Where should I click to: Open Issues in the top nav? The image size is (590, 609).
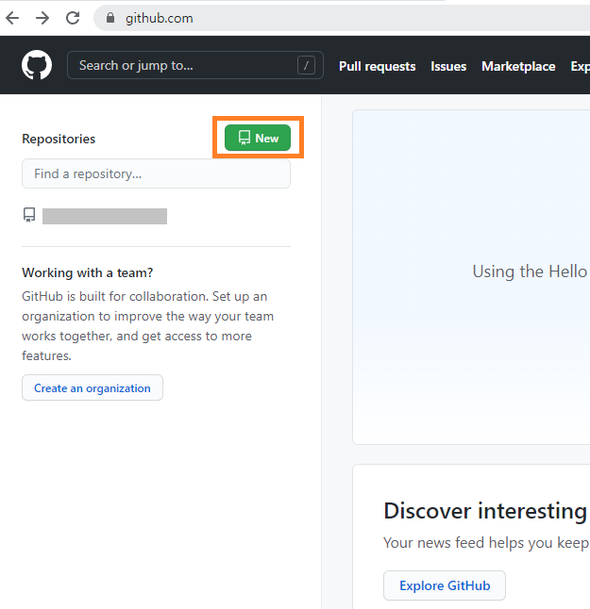448,66
